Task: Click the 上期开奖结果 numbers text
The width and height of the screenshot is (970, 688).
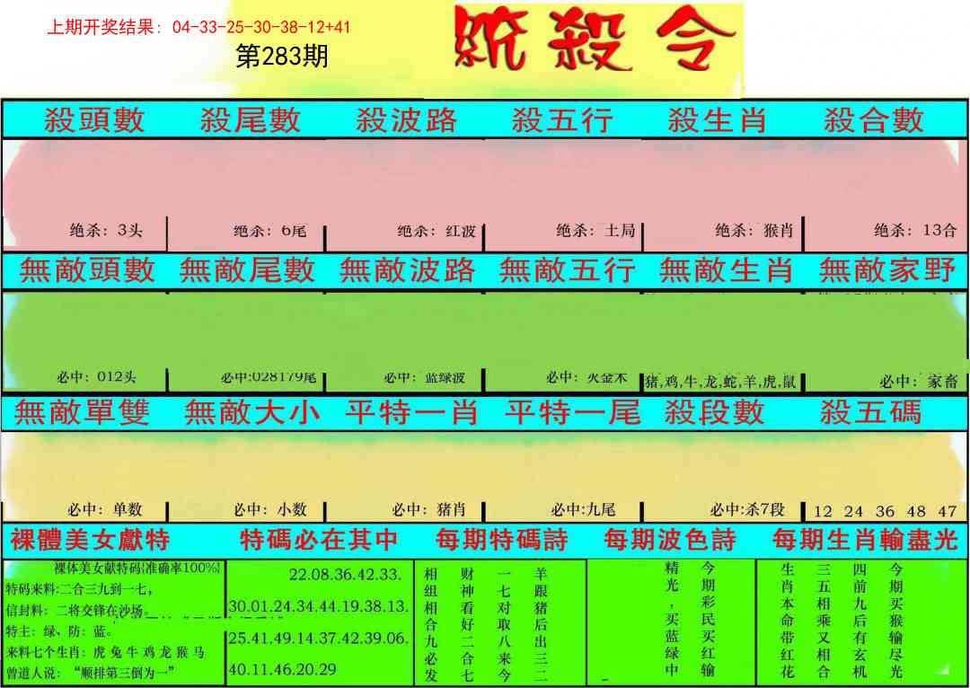Action: [198, 28]
